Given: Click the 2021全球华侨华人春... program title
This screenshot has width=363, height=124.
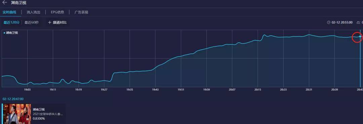Looking at the screenshot, I should (x=48, y=114).
